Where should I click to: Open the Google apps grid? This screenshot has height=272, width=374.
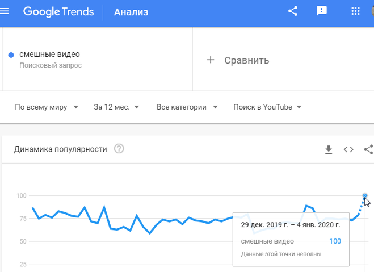(x=355, y=11)
